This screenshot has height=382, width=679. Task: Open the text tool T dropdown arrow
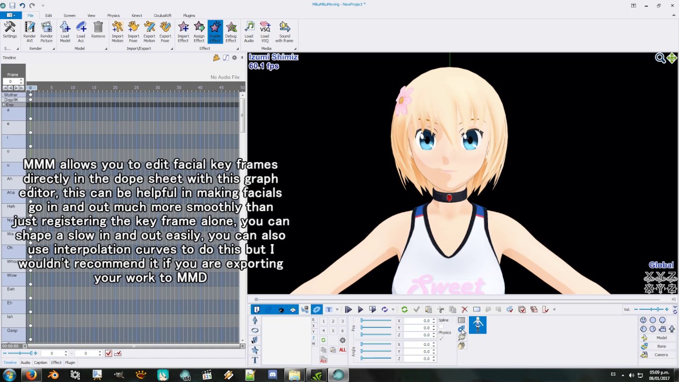pyautogui.click(x=337, y=309)
